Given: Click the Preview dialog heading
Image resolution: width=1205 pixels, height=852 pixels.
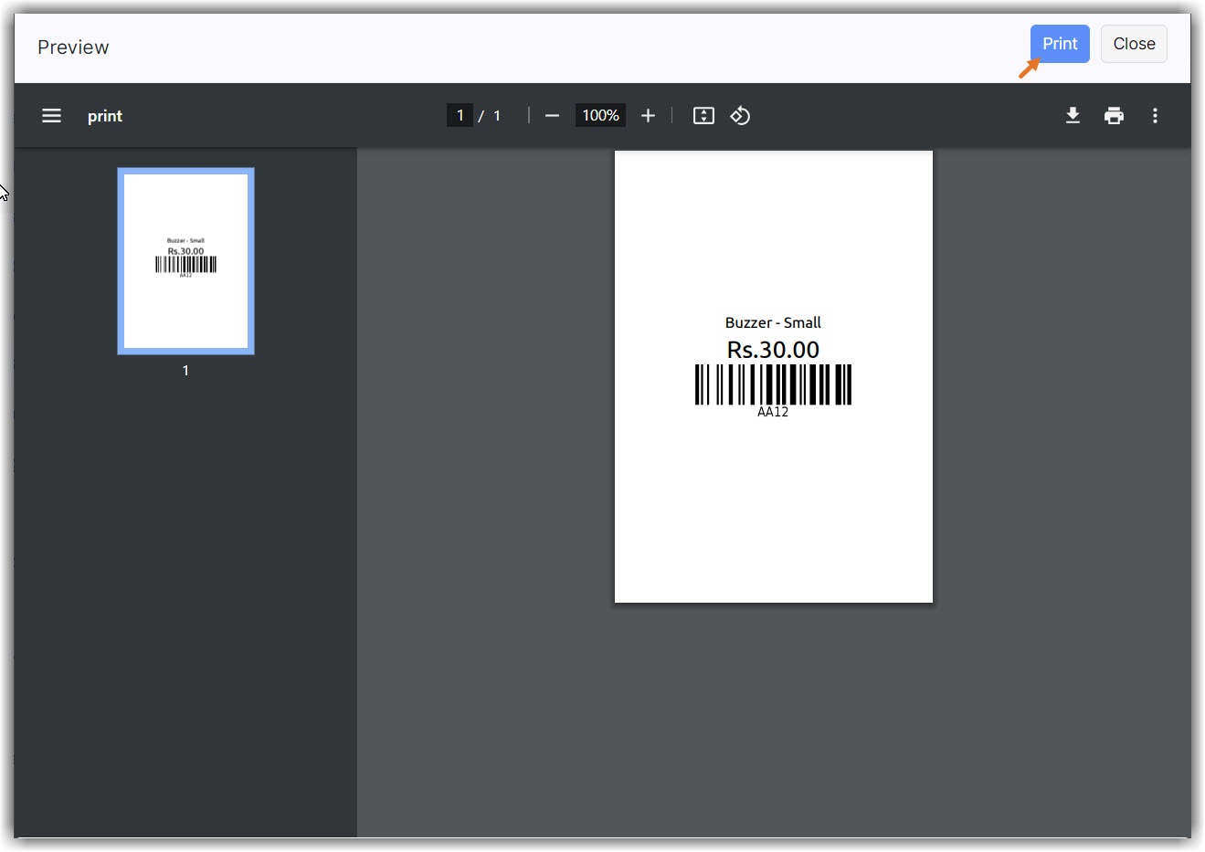Looking at the screenshot, I should [73, 47].
